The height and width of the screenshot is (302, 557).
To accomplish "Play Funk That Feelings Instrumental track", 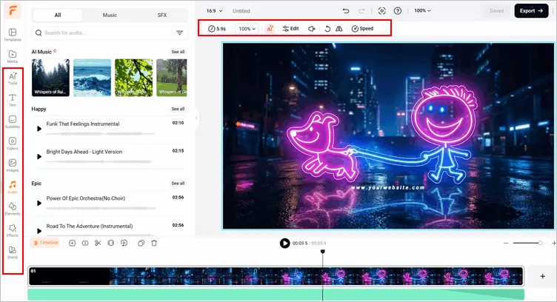I will 39,129.
